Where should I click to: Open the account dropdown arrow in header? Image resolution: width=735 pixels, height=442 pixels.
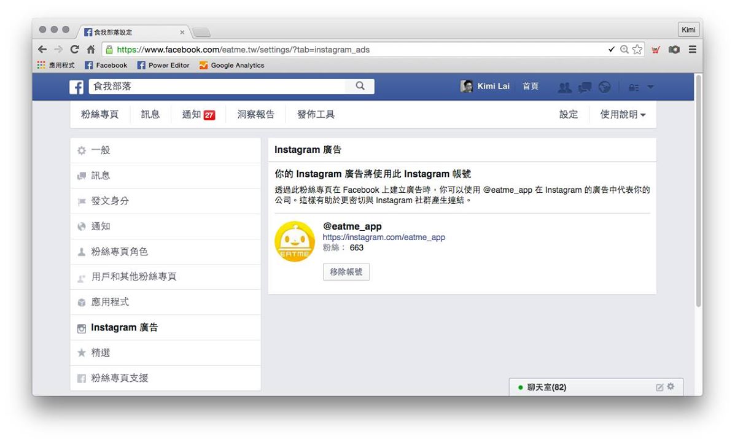[651, 87]
